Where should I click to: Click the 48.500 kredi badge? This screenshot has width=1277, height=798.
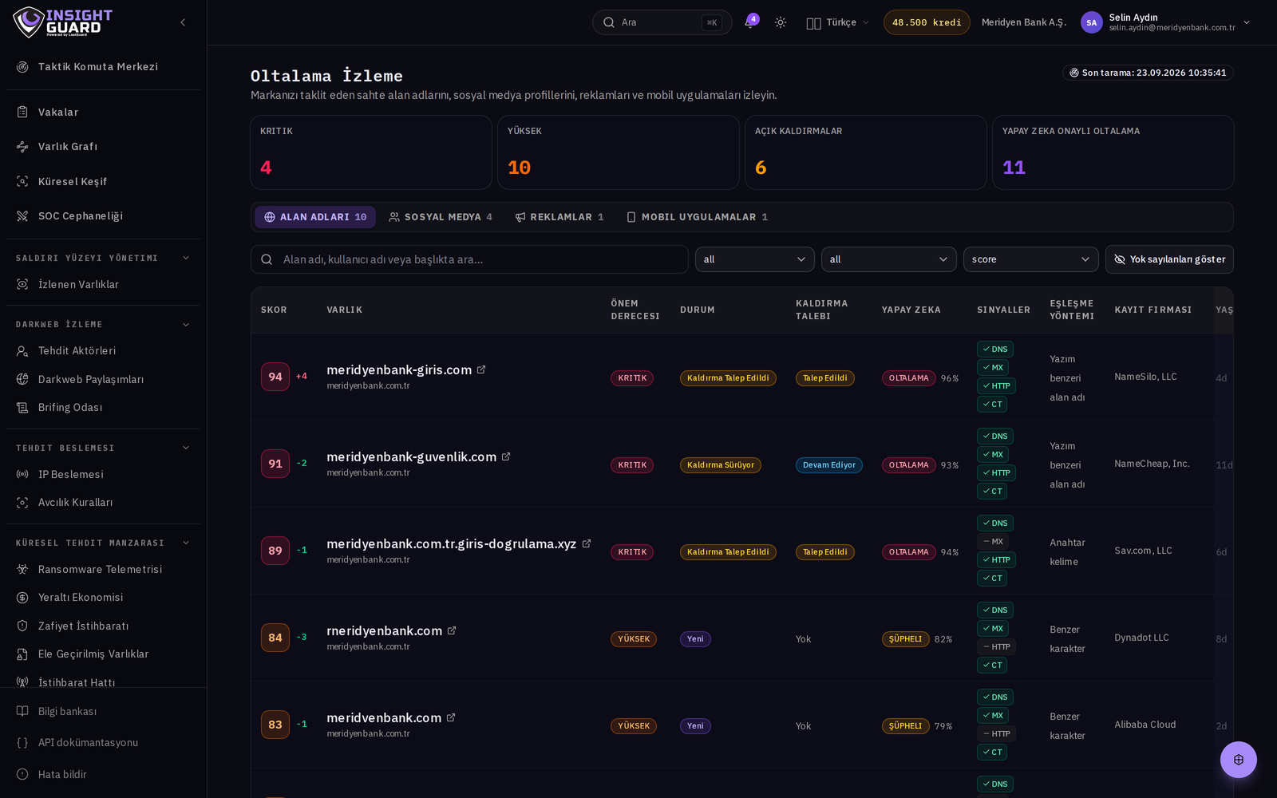pos(927,22)
